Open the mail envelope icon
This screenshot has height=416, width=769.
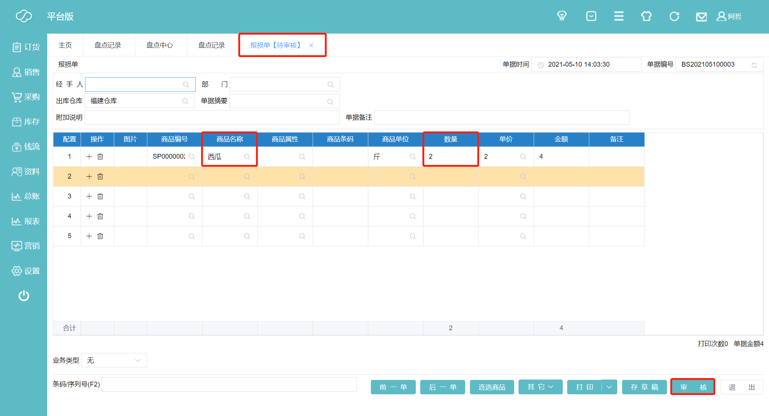click(701, 17)
